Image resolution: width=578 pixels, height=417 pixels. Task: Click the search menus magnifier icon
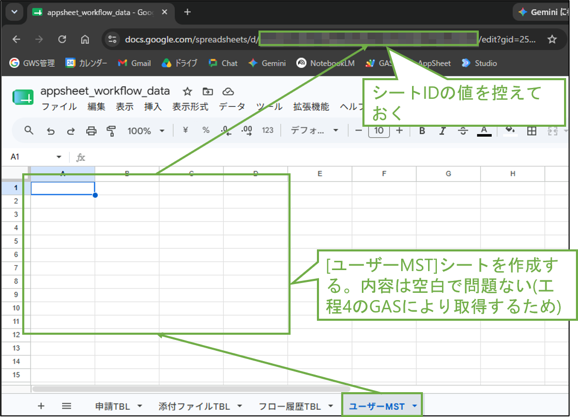(29, 130)
